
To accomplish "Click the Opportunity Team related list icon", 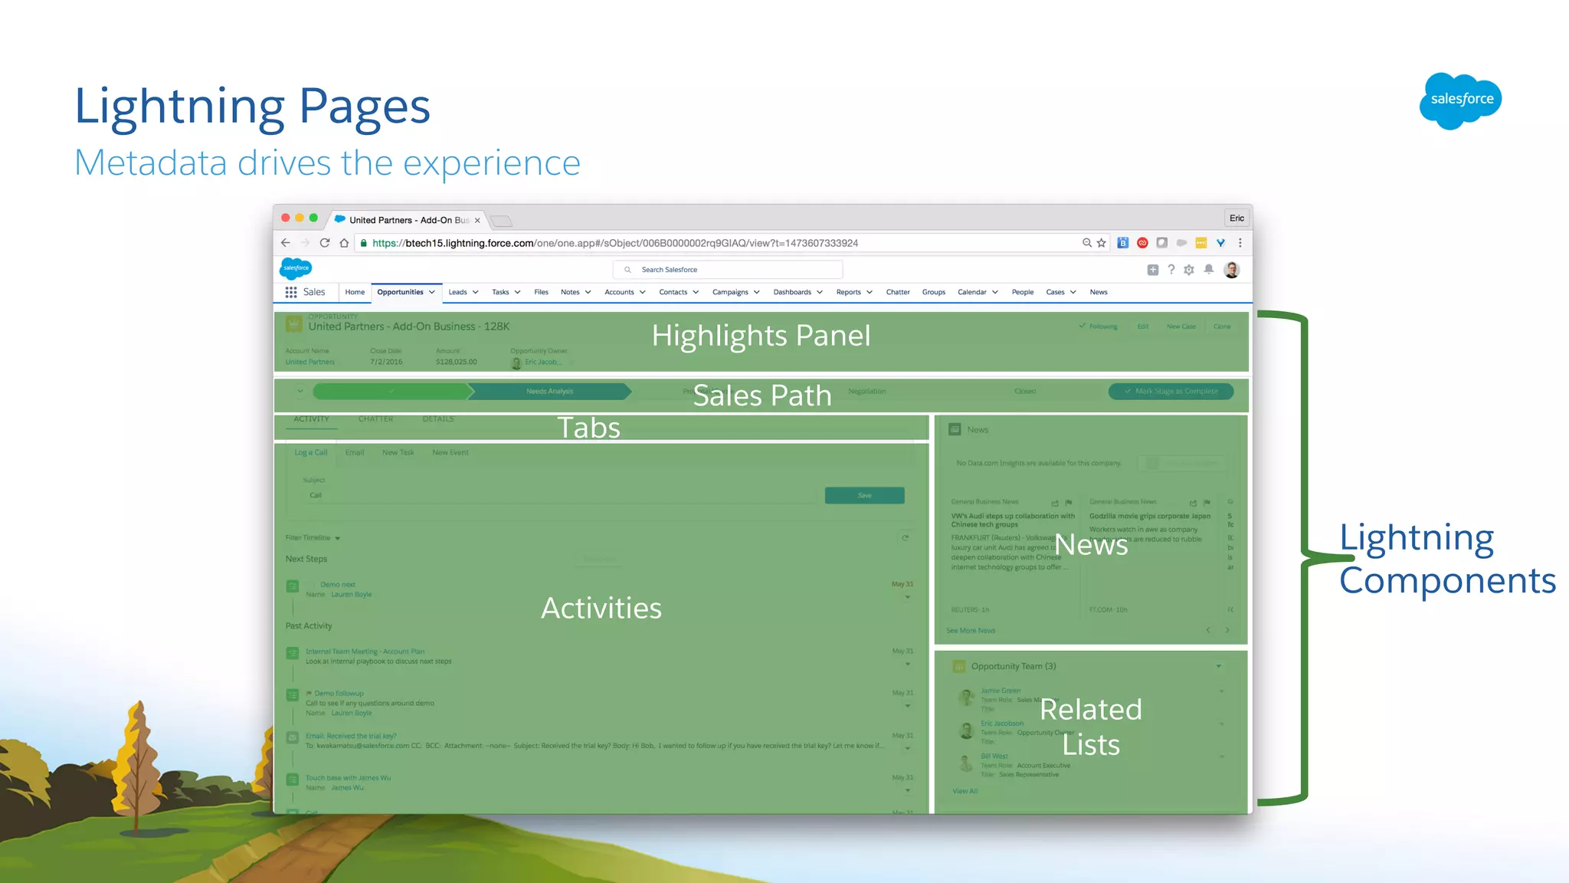I will coord(959,666).
